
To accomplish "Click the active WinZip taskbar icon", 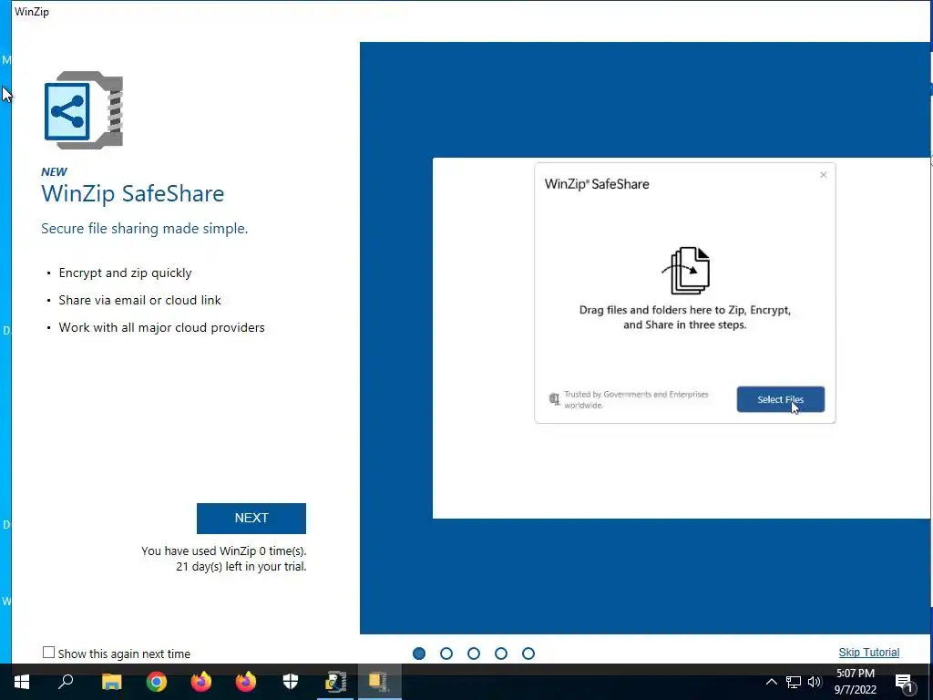I will coord(379,682).
